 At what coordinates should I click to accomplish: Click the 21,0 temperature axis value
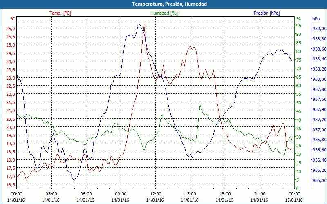click(11, 111)
